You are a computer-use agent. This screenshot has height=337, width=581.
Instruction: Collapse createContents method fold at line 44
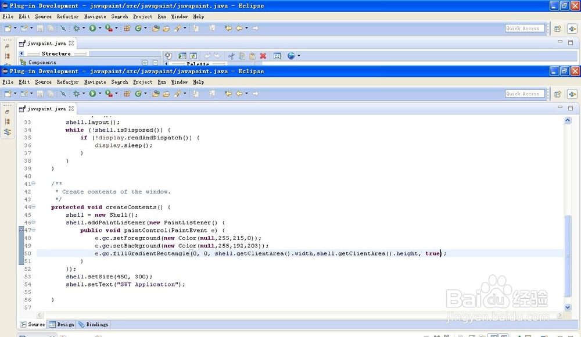tap(33, 206)
